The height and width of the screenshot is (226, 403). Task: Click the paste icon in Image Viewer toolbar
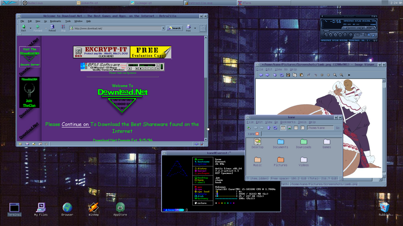[x=301, y=75]
